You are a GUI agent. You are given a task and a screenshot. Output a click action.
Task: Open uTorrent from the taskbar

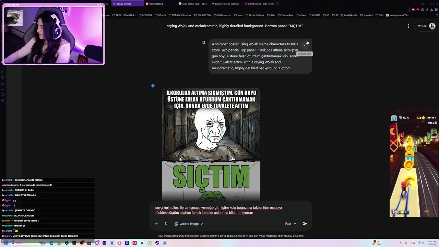[150, 243]
